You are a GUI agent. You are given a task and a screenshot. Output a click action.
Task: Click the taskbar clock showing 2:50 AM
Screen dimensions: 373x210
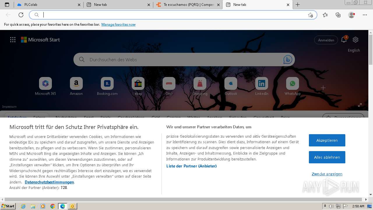pos(358,206)
